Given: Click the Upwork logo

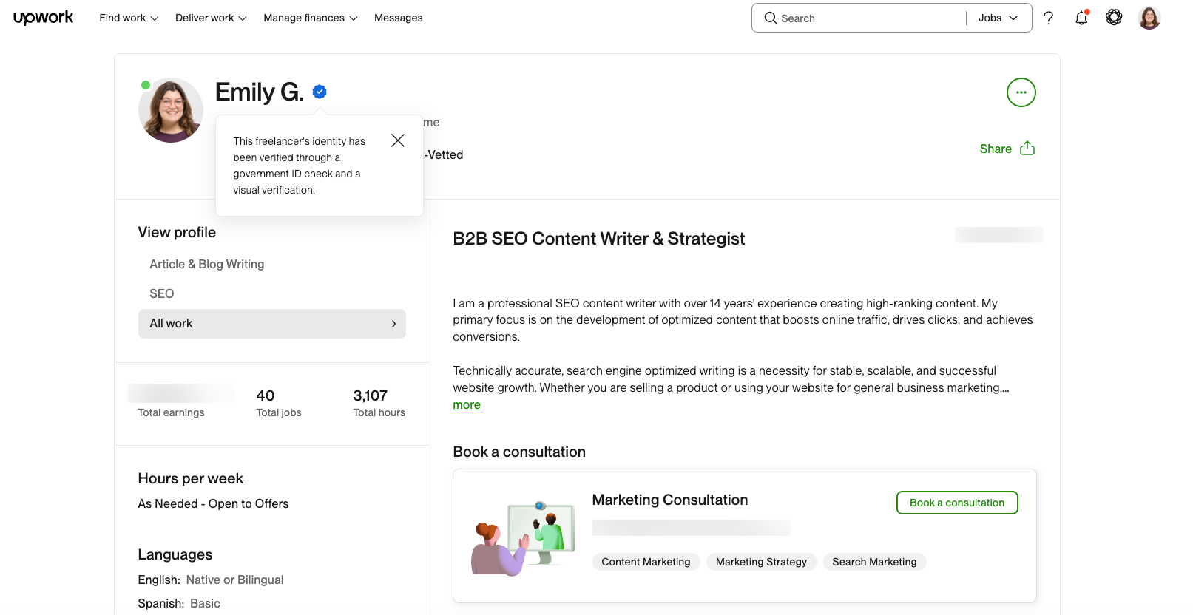Looking at the screenshot, I should [43, 18].
